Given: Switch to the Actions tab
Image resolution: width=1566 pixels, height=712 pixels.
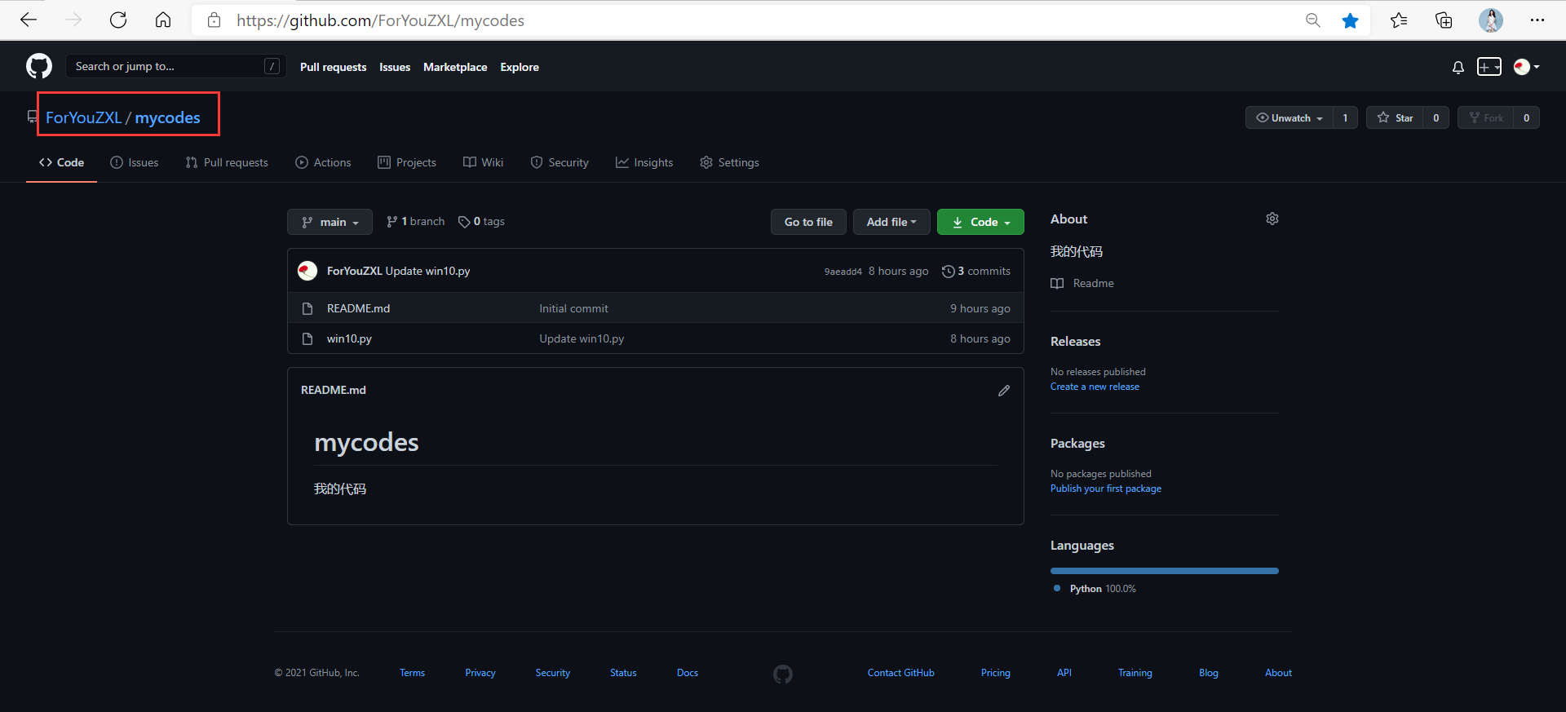Looking at the screenshot, I should 323,162.
